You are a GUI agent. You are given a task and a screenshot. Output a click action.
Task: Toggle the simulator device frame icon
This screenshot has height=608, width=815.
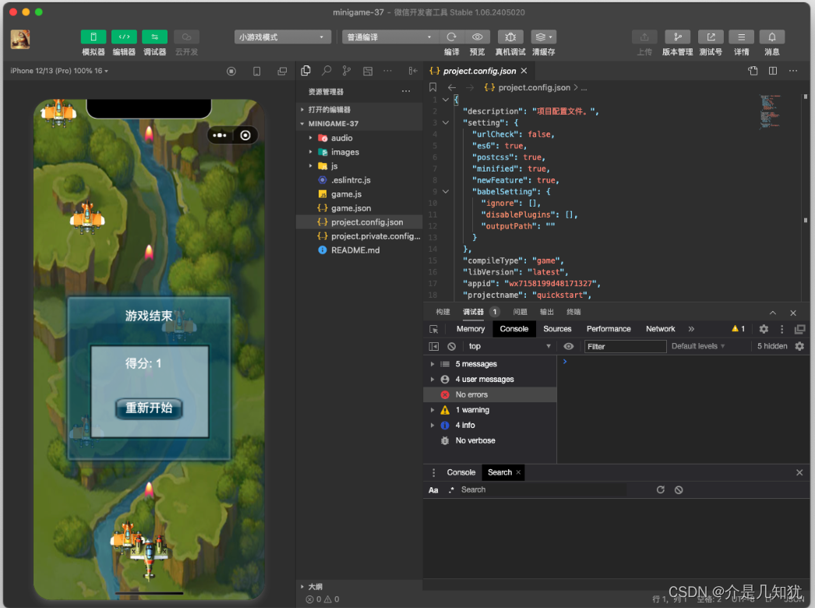pos(257,71)
